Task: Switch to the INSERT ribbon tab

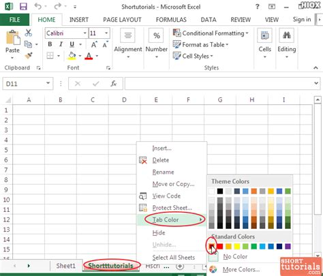Action: tap(79, 20)
